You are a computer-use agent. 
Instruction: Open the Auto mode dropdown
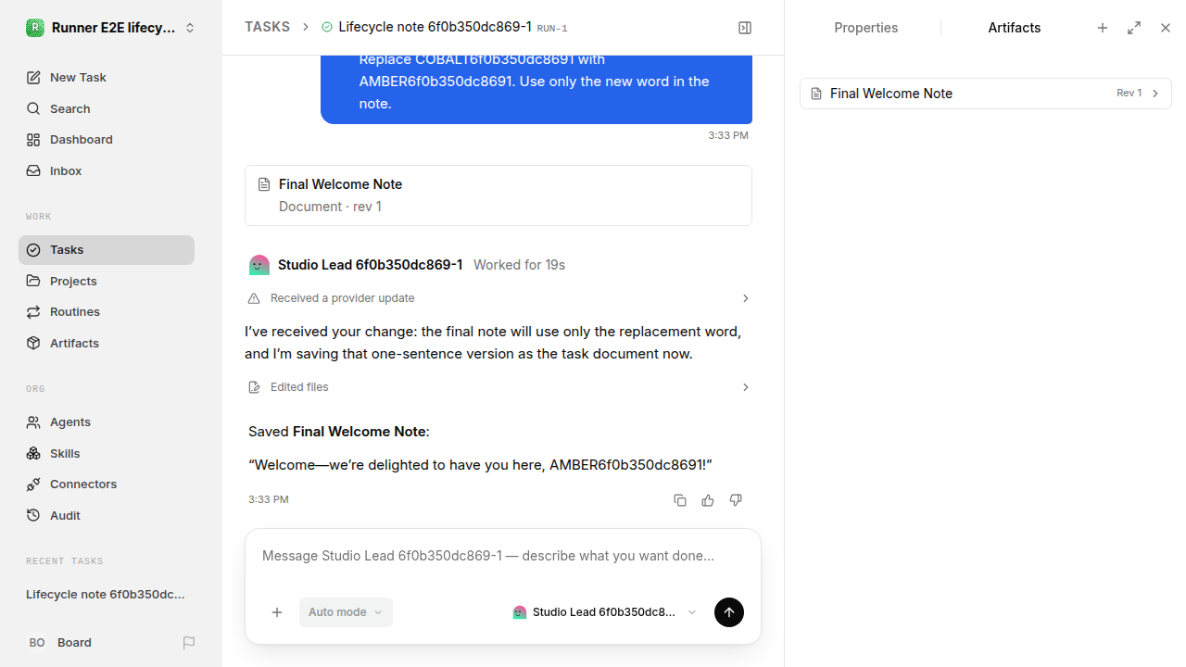point(346,612)
